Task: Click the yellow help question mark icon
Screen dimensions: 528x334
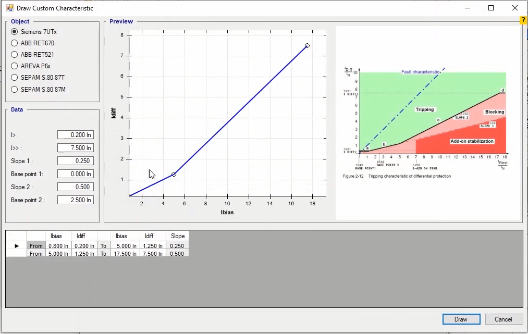Action: tap(523, 20)
